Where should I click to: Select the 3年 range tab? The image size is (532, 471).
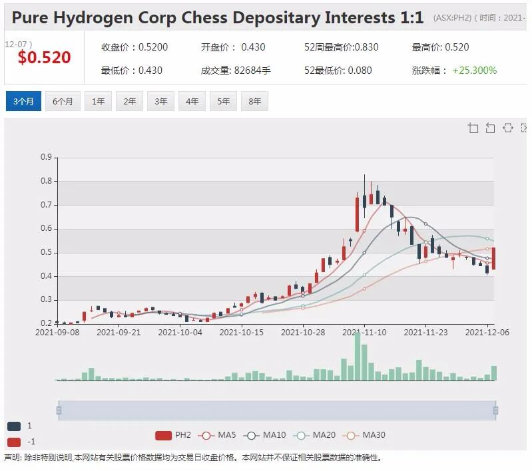tap(161, 101)
